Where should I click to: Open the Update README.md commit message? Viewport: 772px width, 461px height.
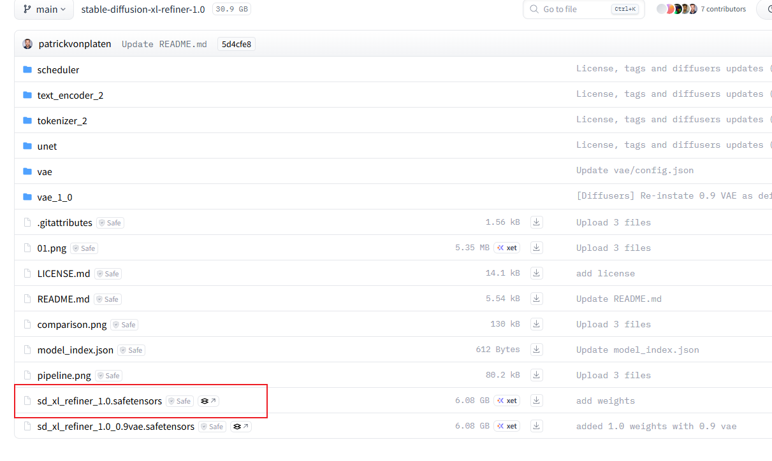click(164, 44)
